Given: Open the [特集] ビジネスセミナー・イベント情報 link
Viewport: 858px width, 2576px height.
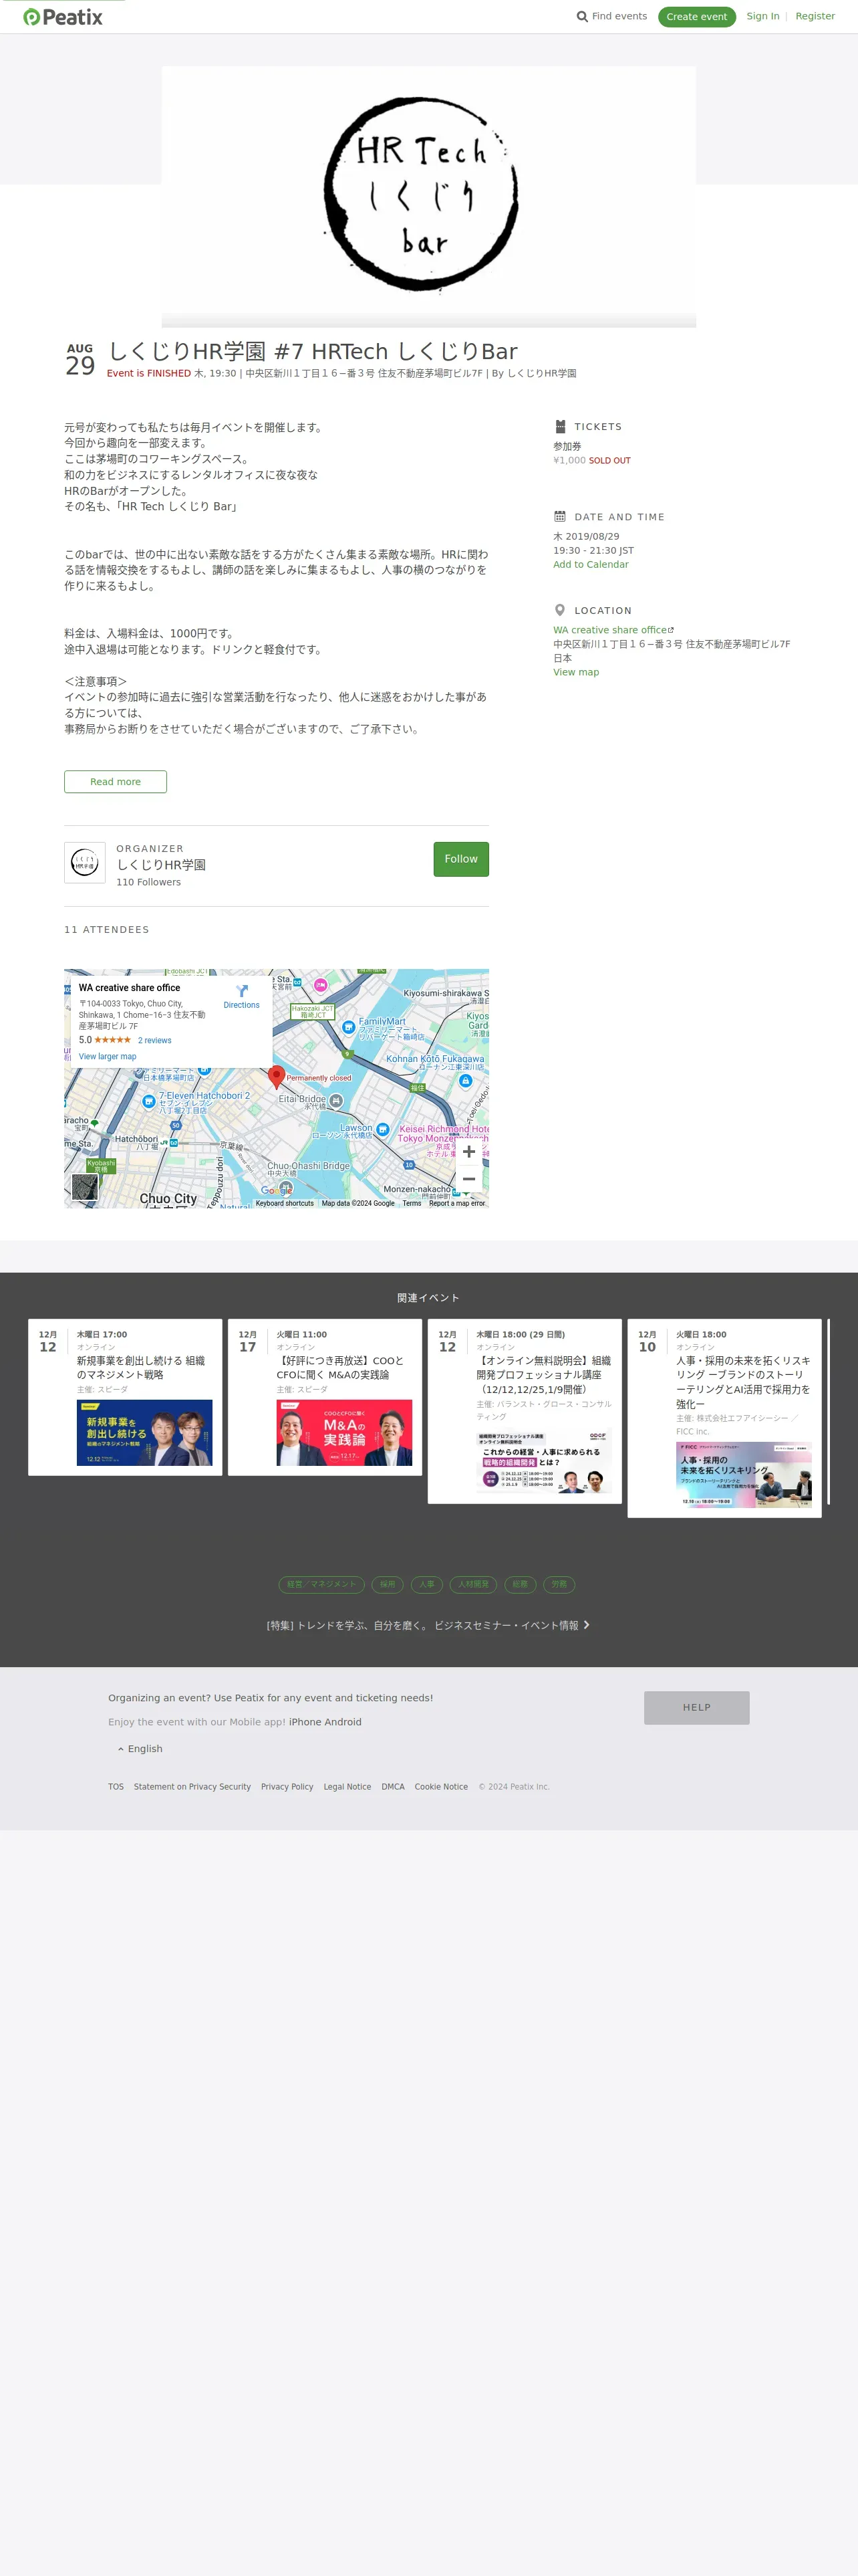Looking at the screenshot, I should tap(428, 1625).
